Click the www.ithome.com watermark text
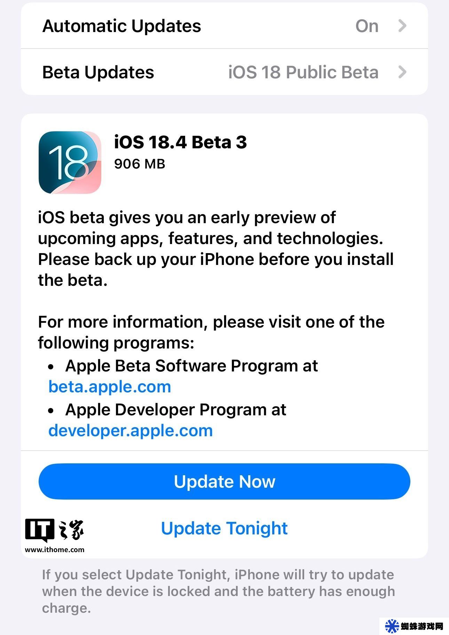 tap(55, 550)
